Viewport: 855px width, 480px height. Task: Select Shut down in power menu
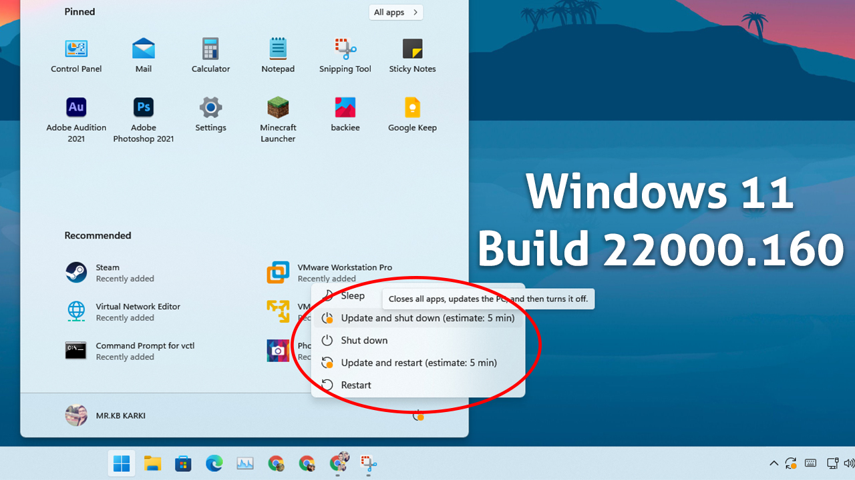tap(418, 340)
